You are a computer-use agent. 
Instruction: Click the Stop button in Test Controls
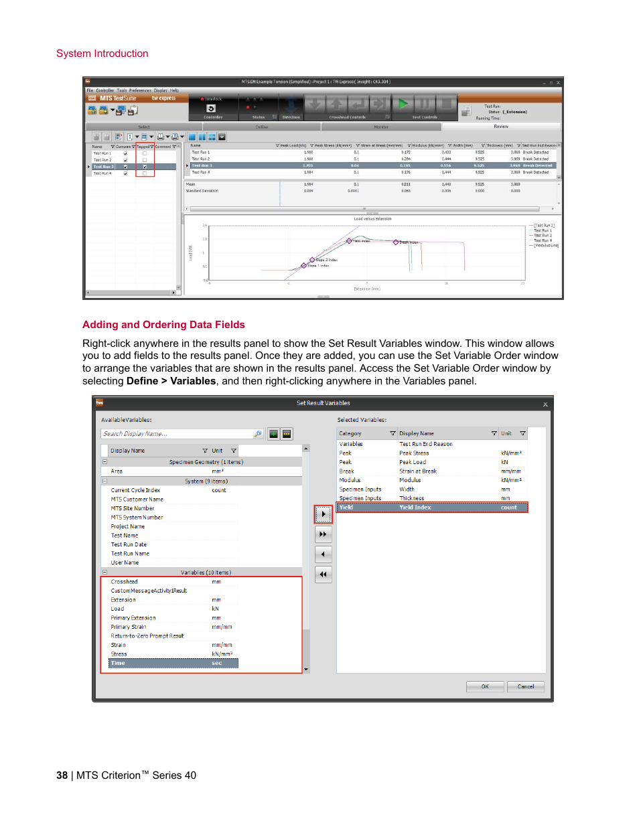point(446,104)
